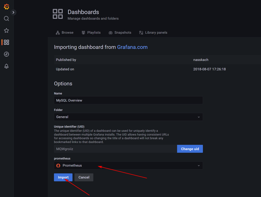Click the Options heading
Image resolution: width=261 pixels, height=197 pixels.
point(63,84)
